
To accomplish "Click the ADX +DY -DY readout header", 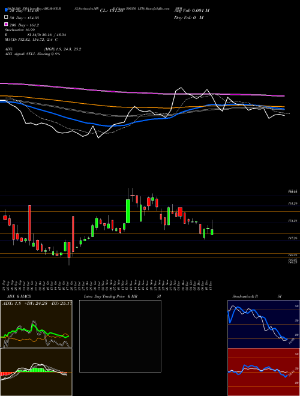I will [x=37, y=303].
